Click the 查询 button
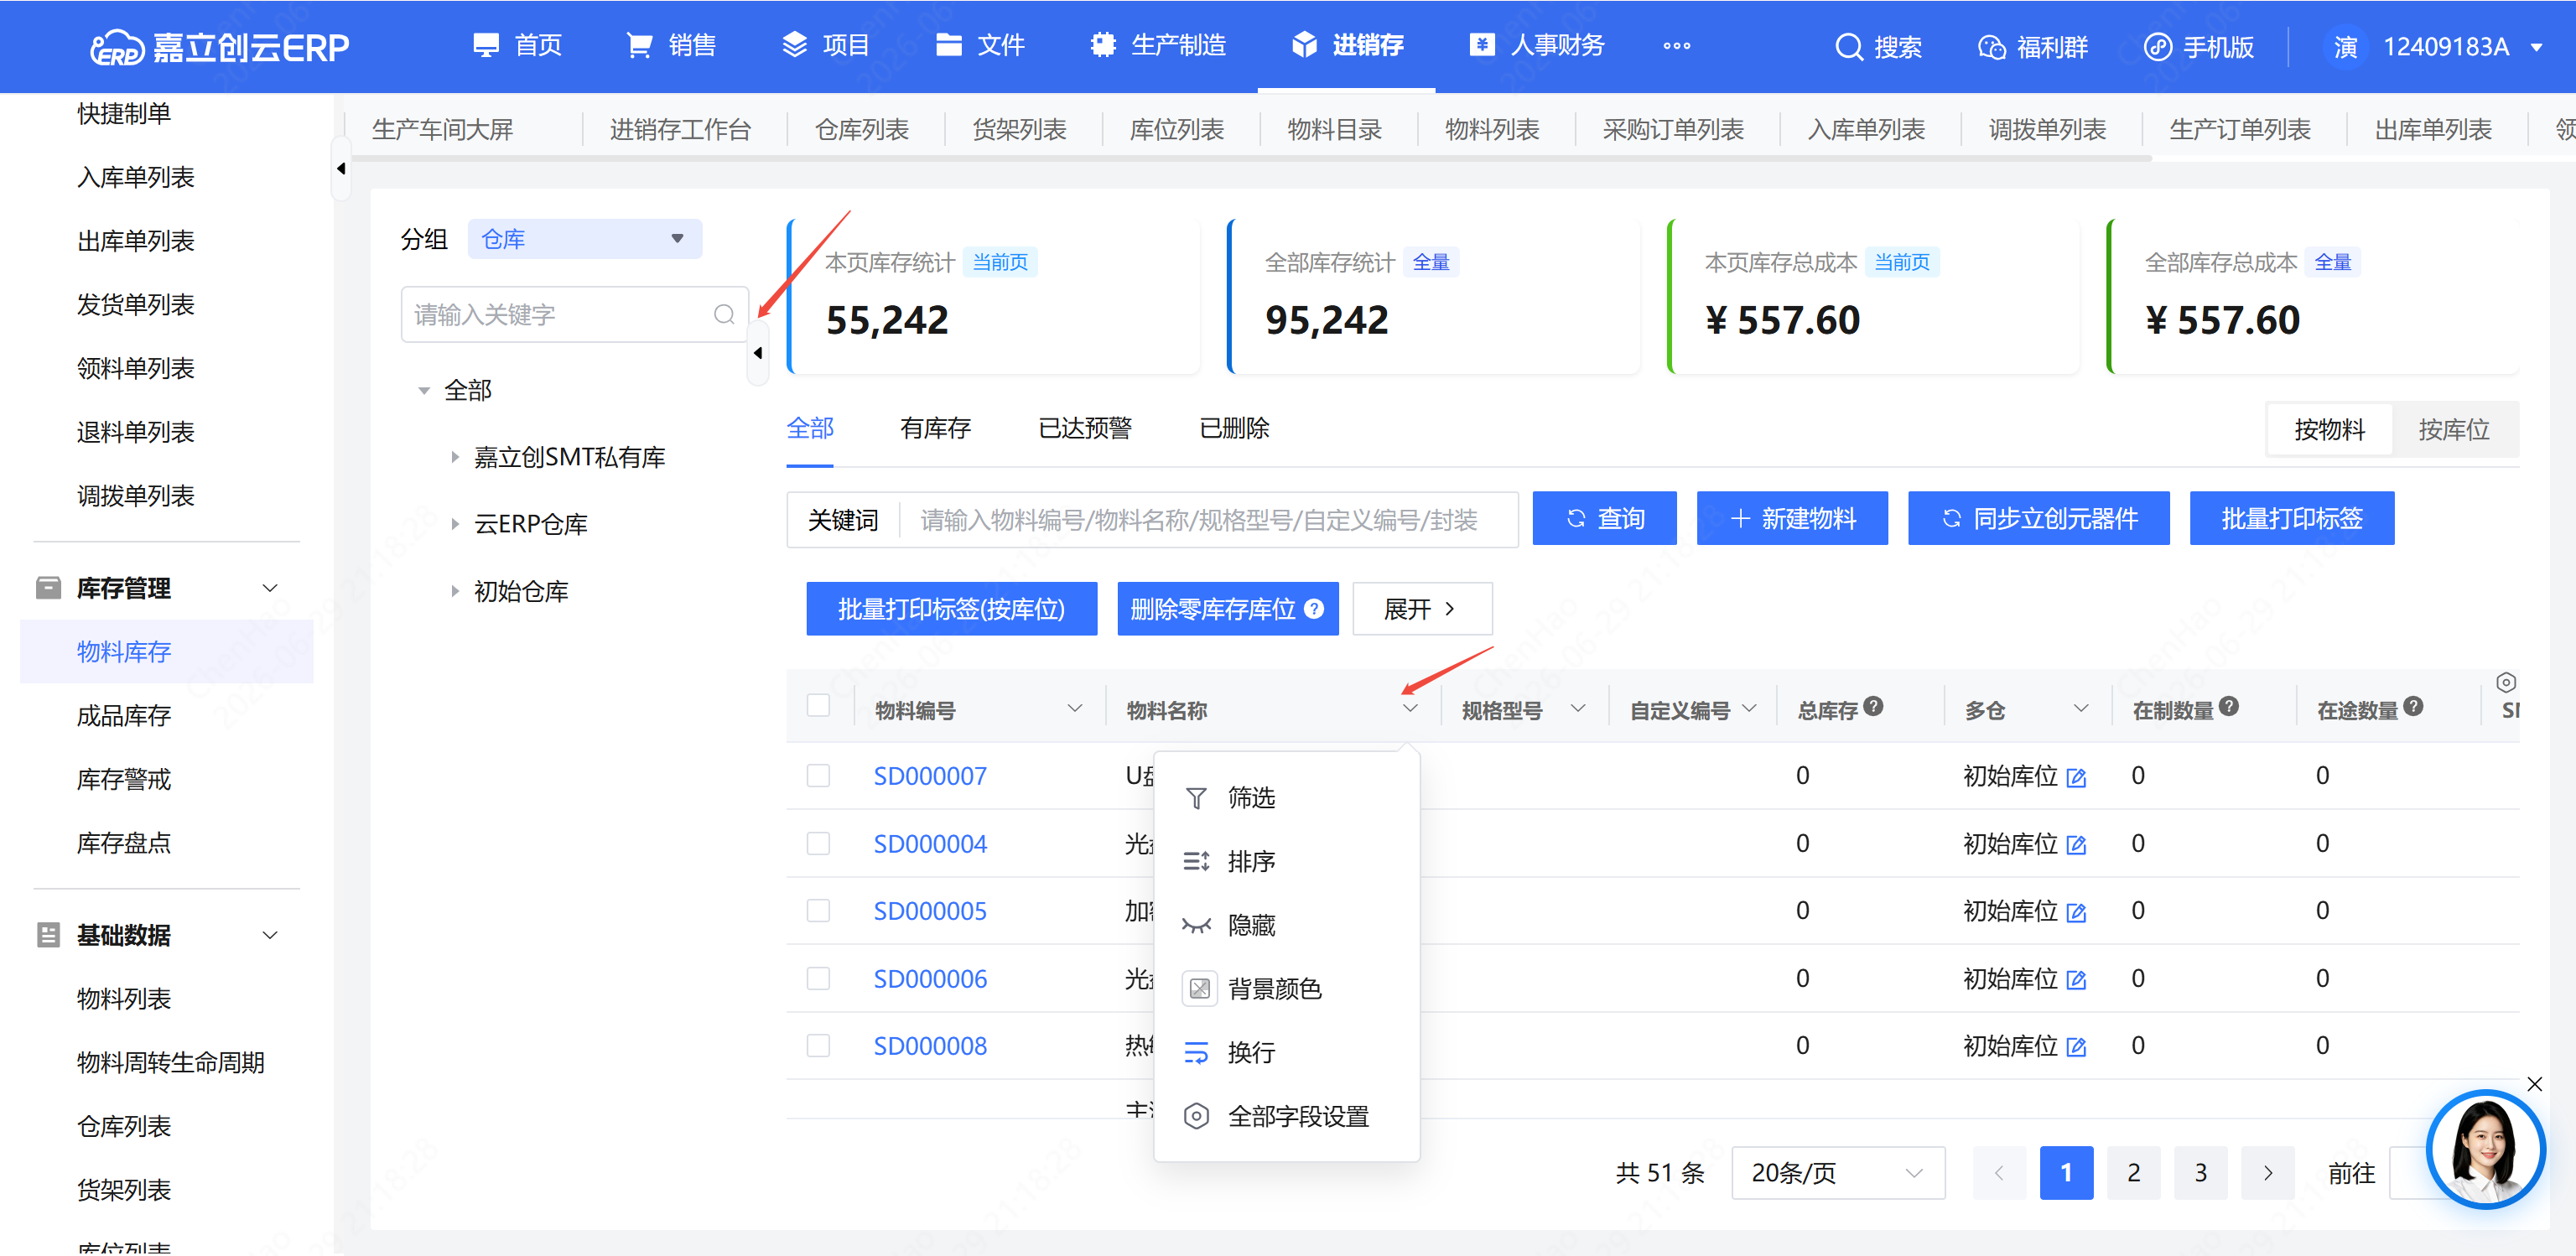This screenshot has height=1256, width=2576. tap(1604, 519)
